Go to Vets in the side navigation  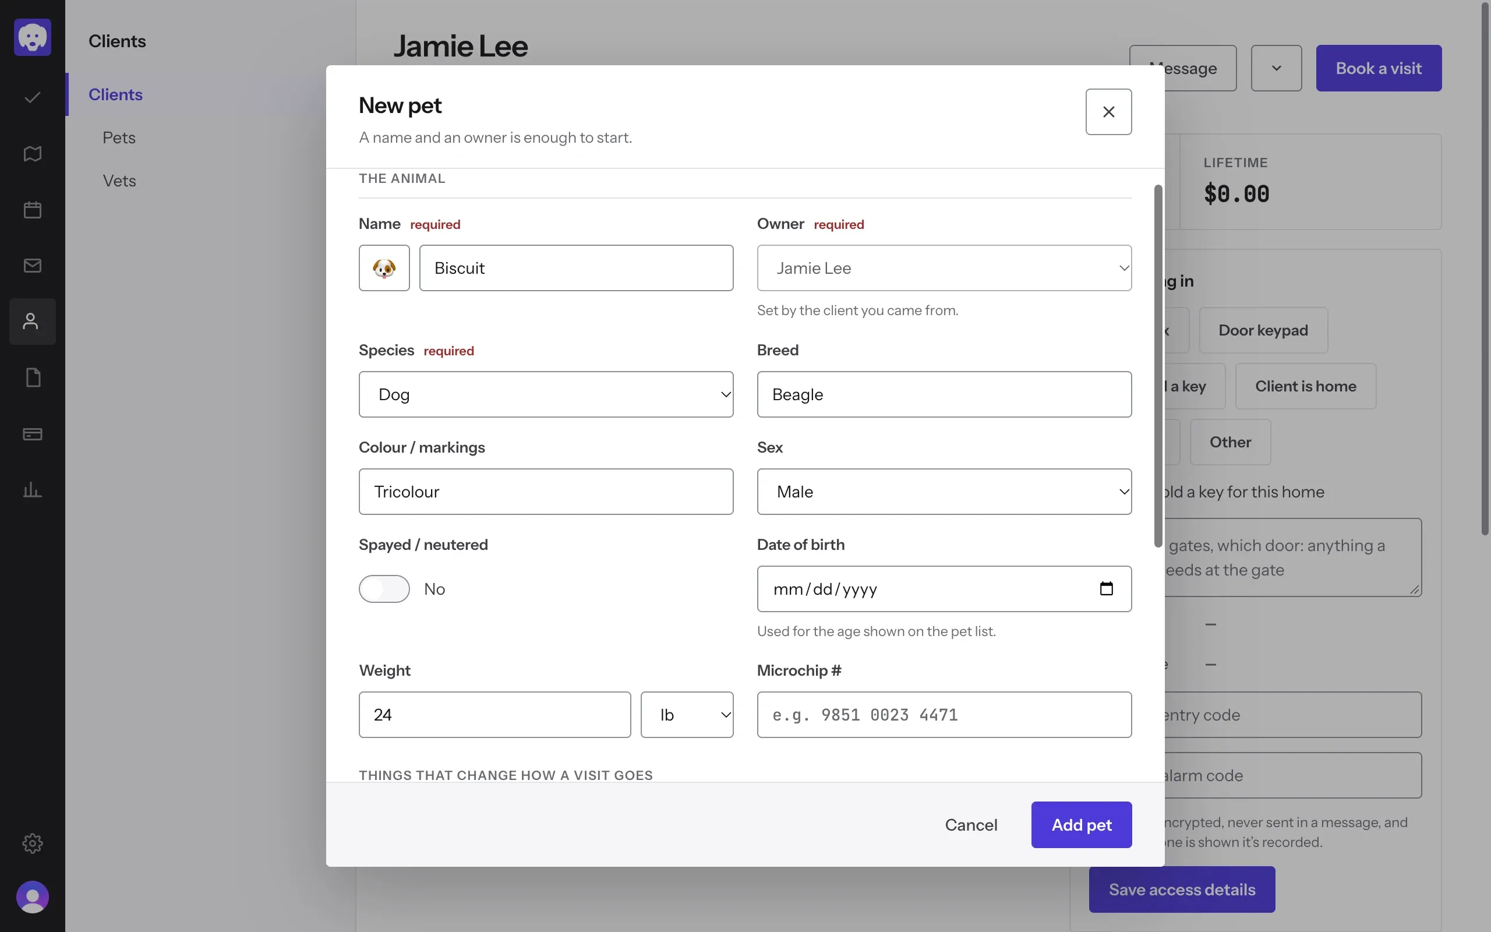[119, 181]
